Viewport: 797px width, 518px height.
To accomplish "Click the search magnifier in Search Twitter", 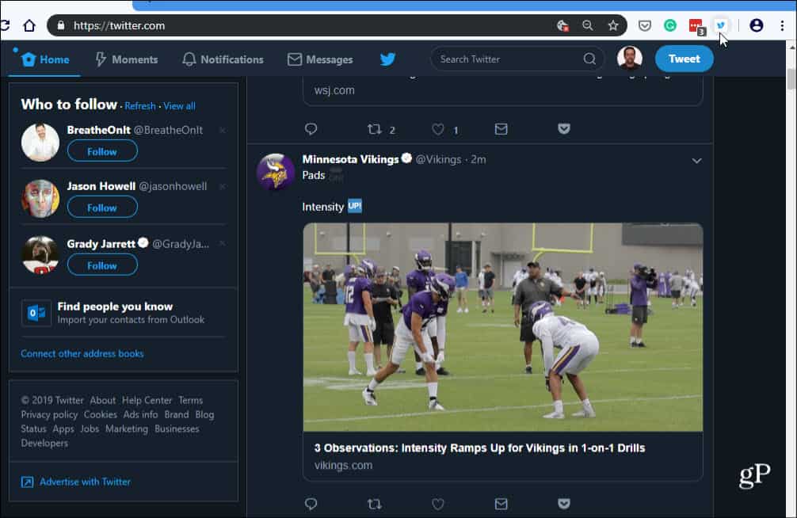I will point(589,59).
